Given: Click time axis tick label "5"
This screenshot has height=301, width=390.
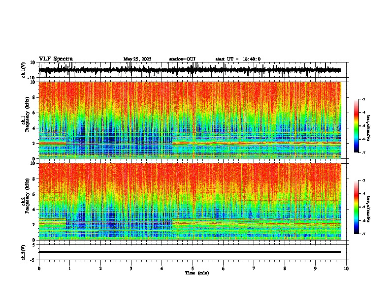Looking at the screenshot, I should click(x=193, y=269).
